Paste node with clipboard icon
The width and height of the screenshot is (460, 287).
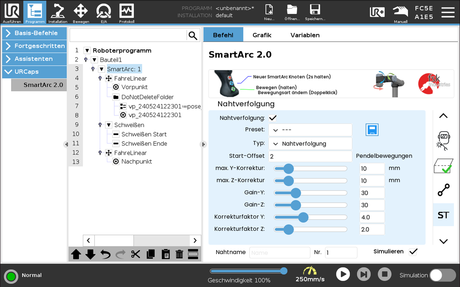tap(166, 254)
